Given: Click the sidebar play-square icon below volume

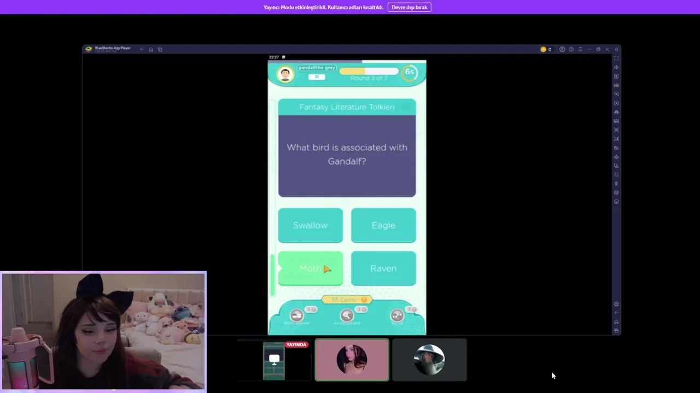Looking at the screenshot, I should pyautogui.click(x=616, y=76).
